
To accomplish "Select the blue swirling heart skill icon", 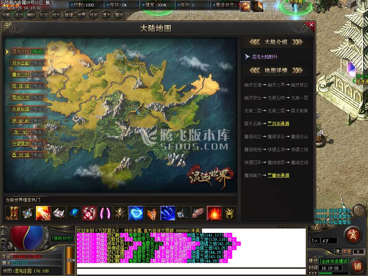I will (x=136, y=213).
